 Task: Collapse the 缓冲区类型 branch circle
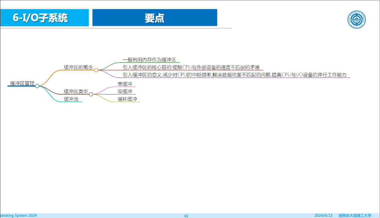click(91, 94)
